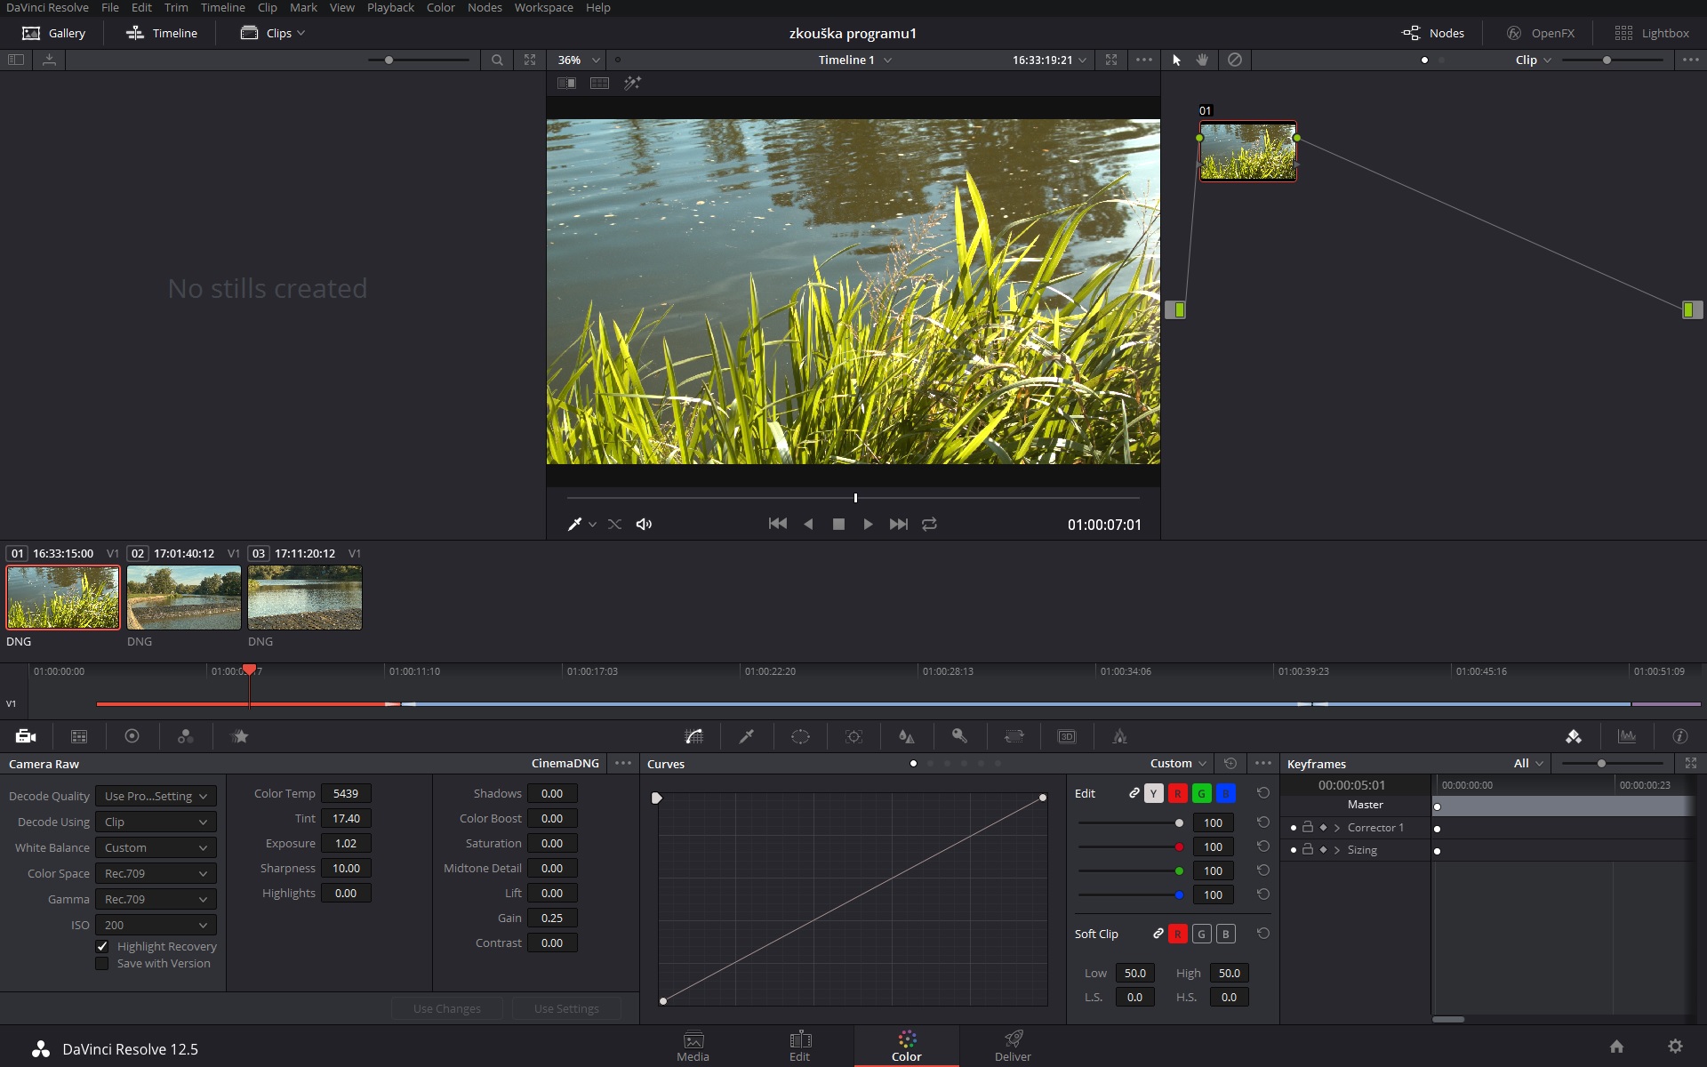The height and width of the screenshot is (1067, 1707).
Task: Switch to the Deliver page tab
Action: (x=1013, y=1047)
